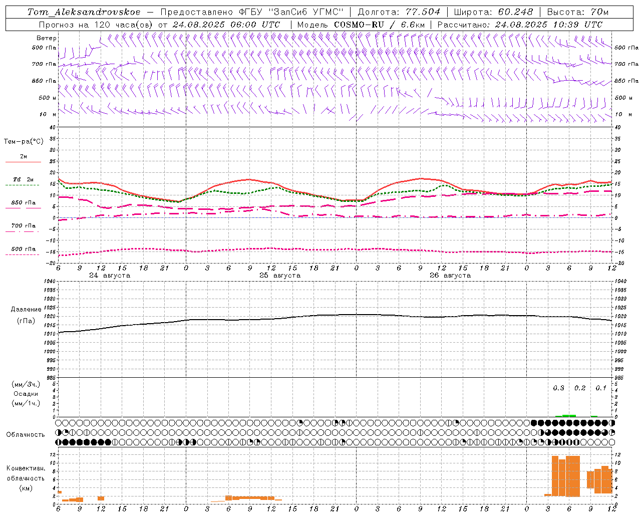Click the '25 августа' date label
Screen dimensions: 641x513
pyautogui.click(x=280, y=276)
